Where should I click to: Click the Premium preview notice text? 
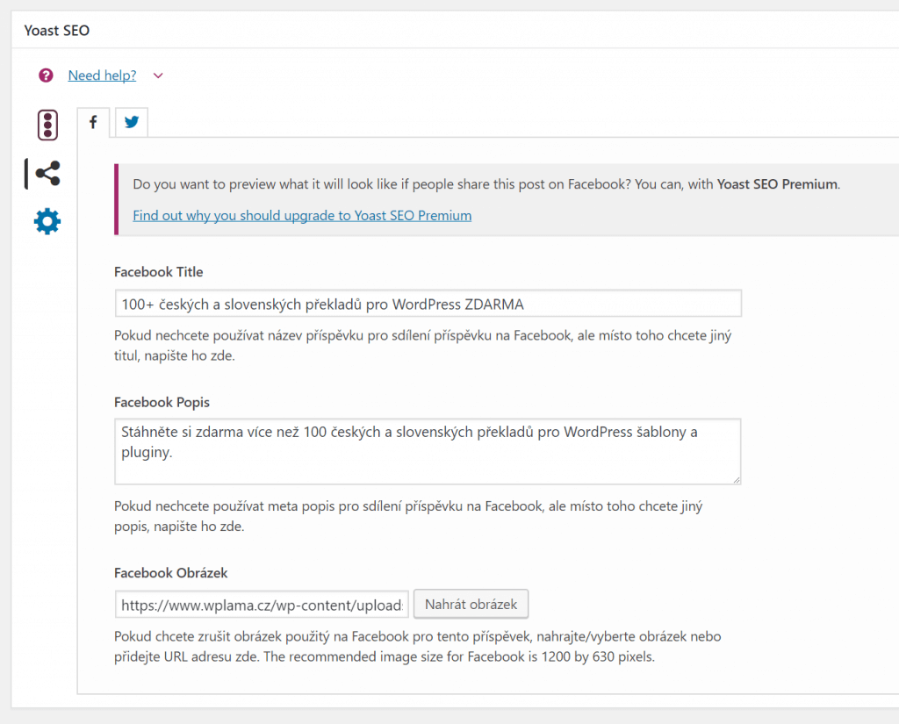pyautogui.click(x=486, y=184)
